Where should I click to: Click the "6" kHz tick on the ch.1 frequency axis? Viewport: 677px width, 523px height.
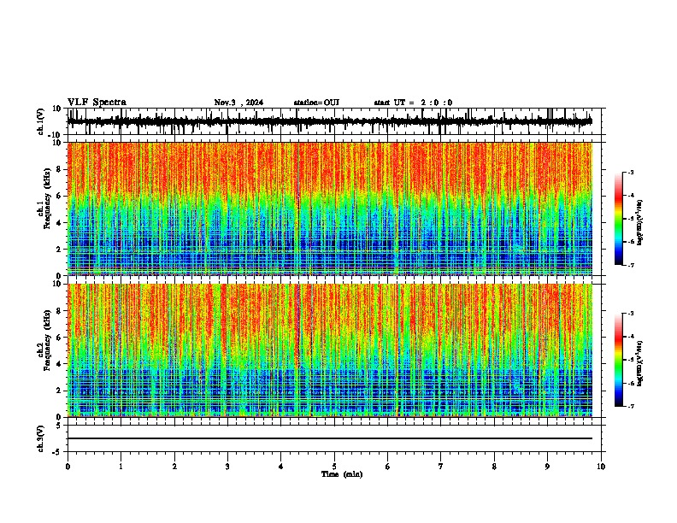tap(59, 196)
